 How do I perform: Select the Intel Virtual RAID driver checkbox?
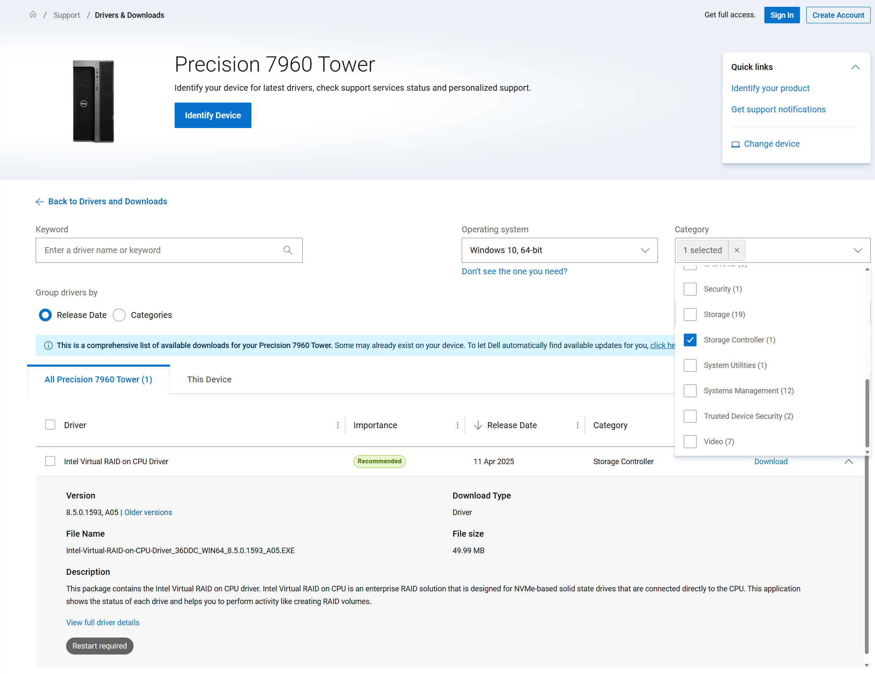click(x=50, y=461)
